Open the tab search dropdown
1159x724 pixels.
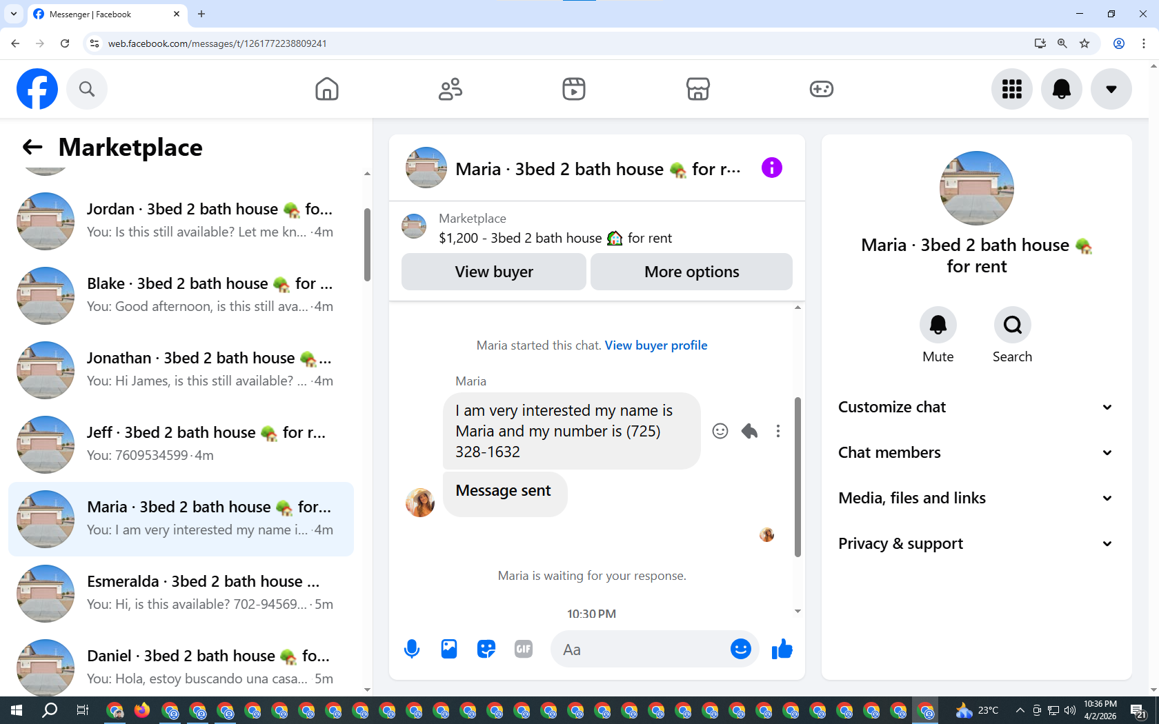pyautogui.click(x=14, y=14)
